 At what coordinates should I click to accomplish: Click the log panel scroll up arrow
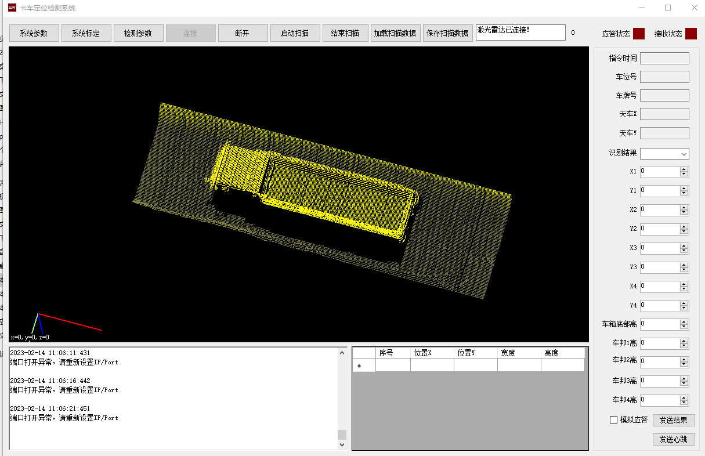pyautogui.click(x=342, y=353)
